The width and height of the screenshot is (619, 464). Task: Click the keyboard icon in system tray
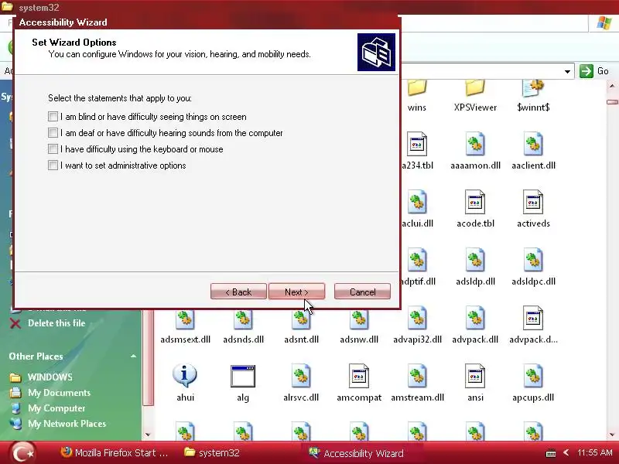(x=551, y=453)
